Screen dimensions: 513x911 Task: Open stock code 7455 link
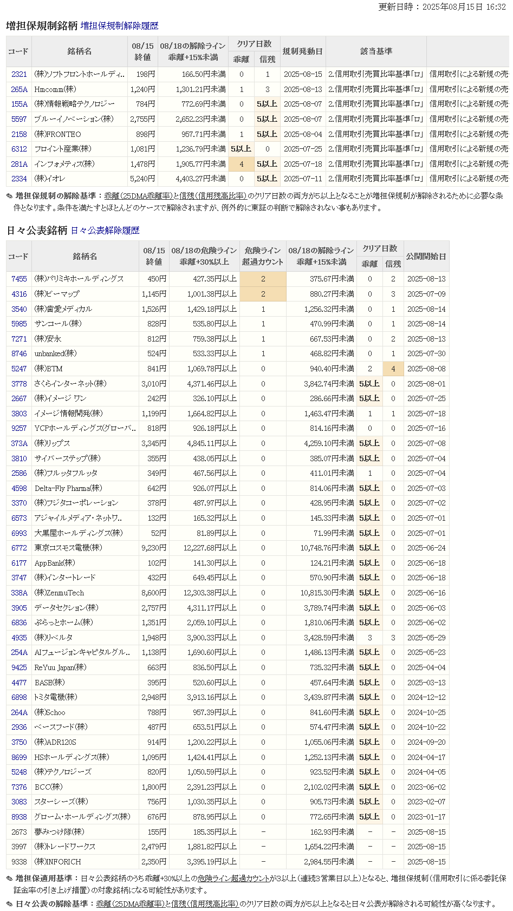pyautogui.click(x=19, y=279)
